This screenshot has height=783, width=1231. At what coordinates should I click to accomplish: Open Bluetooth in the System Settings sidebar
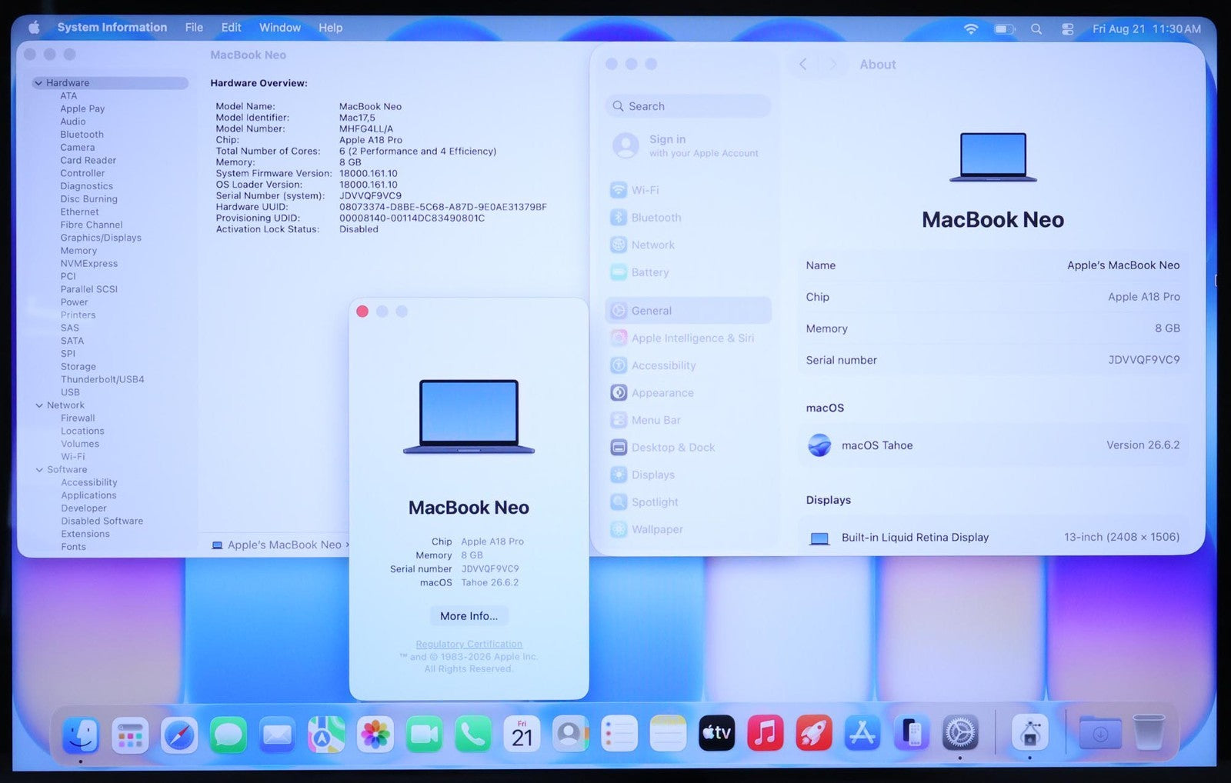click(x=688, y=218)
